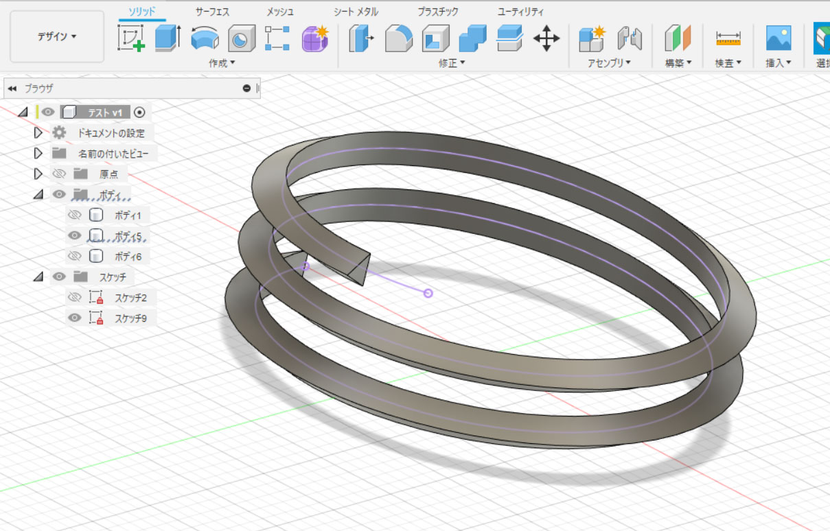Expand the 名前の付いたビュー node
The image size is (830, 531).
coord(38,153)
